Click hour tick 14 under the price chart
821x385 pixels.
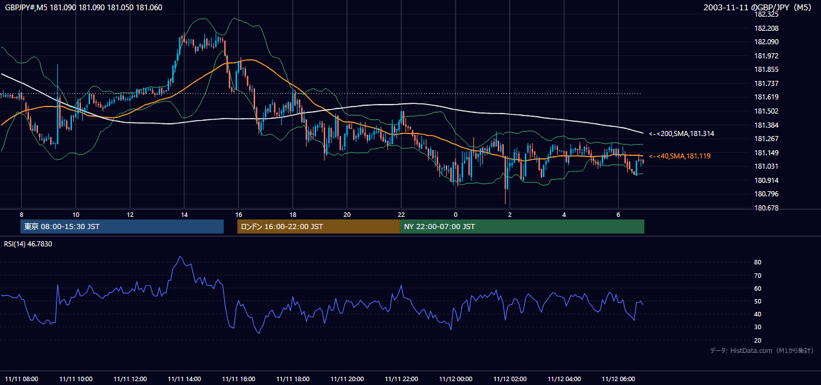pos(184,214)
